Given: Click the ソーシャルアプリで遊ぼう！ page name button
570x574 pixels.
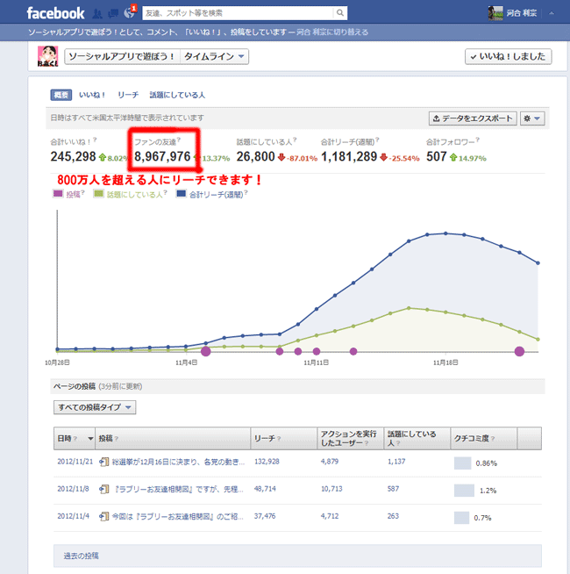Looking at the screenshot, I should pos(122,56).
